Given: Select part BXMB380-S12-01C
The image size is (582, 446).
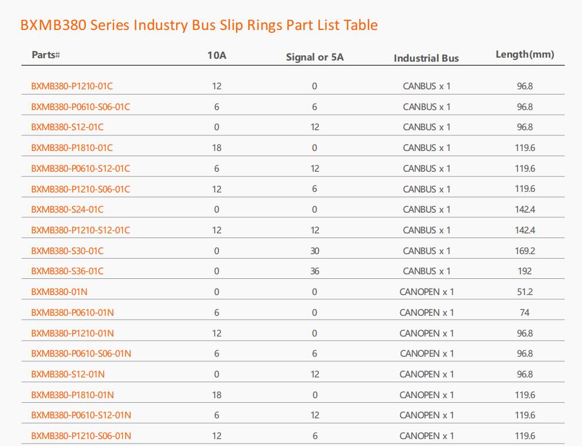Looking at the screenshot, I should click(67, 127).
